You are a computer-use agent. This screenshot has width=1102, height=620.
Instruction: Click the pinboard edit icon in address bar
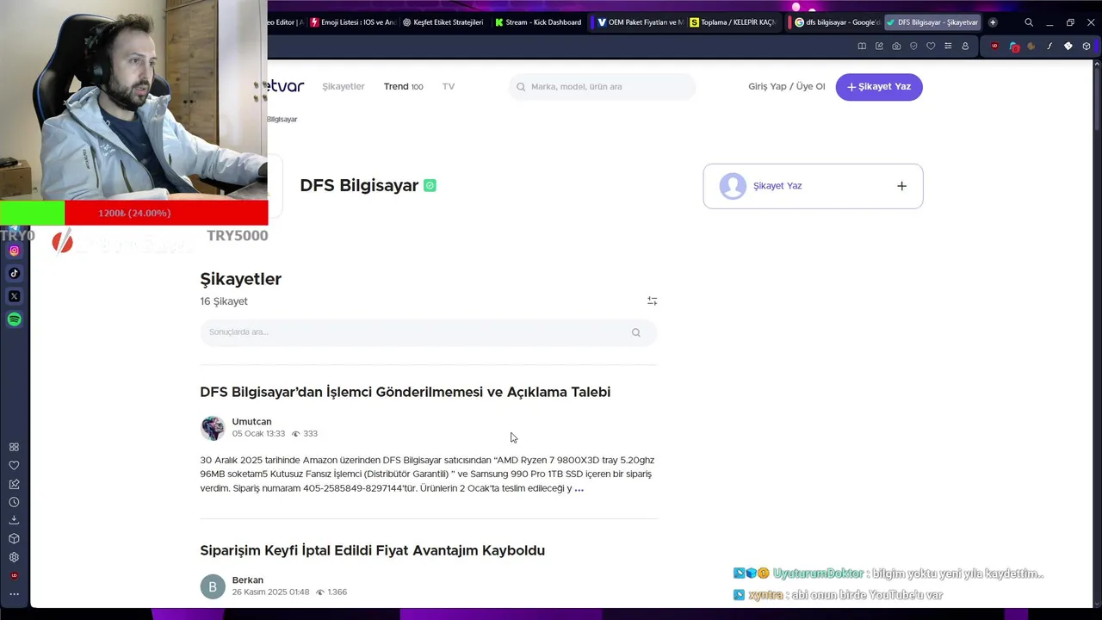879,46
